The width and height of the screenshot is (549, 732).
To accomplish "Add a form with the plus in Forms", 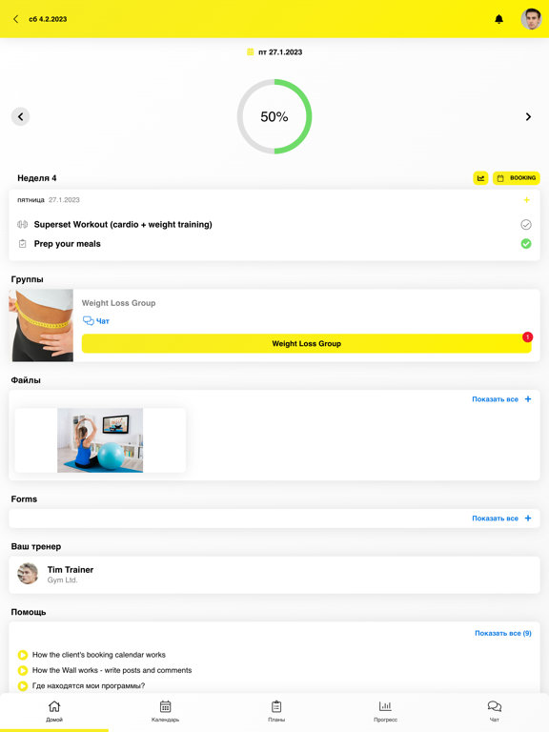I will [x=528, y=518].
